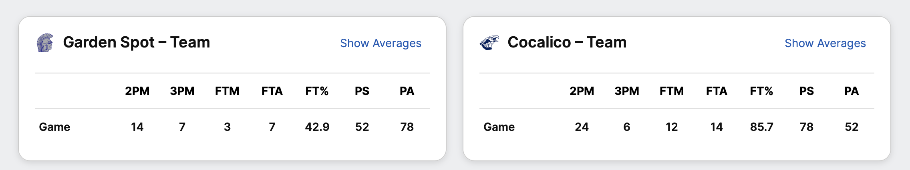
Task: Select the FTM value 12 for Cocalico
Action: (x=672, y=127)
